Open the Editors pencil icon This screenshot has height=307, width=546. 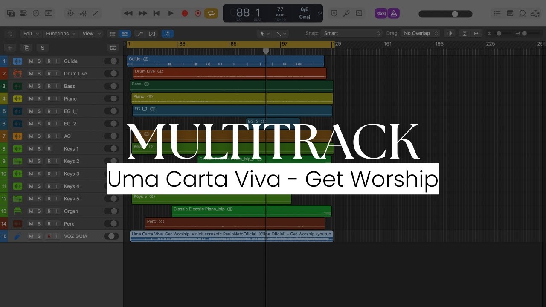coord(96,13)
